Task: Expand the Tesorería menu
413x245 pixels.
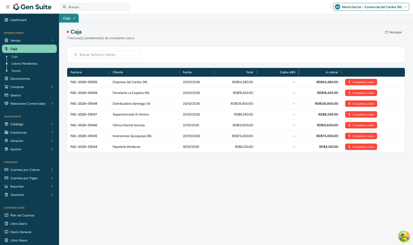Action: (x=52, y=195)
